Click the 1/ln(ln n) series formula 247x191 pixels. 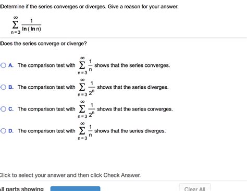[x=26, y=25]
